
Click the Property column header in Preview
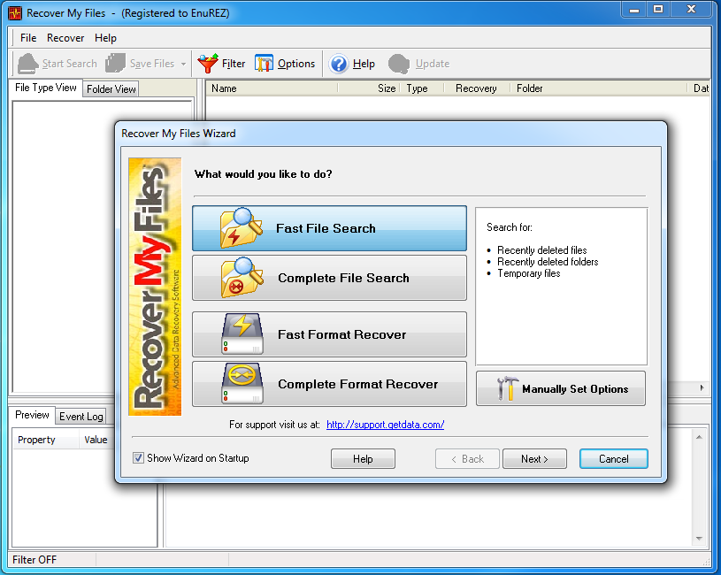click(x=45, y=440)
